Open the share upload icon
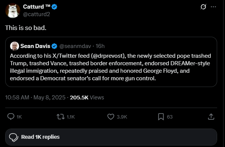The height and width of the screenshot is (147, 225). pyautogui.click(x=211, y=117)
